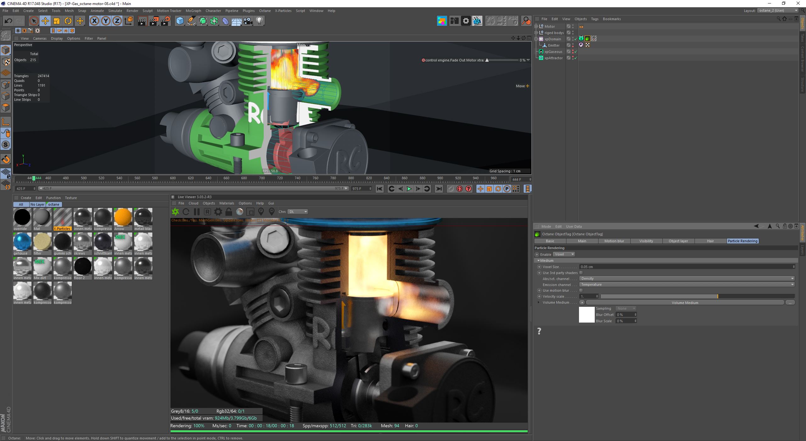Toggle the clay mode sphere icon
The height and width of the screenshot is (441, 806).
coord(240,212)
